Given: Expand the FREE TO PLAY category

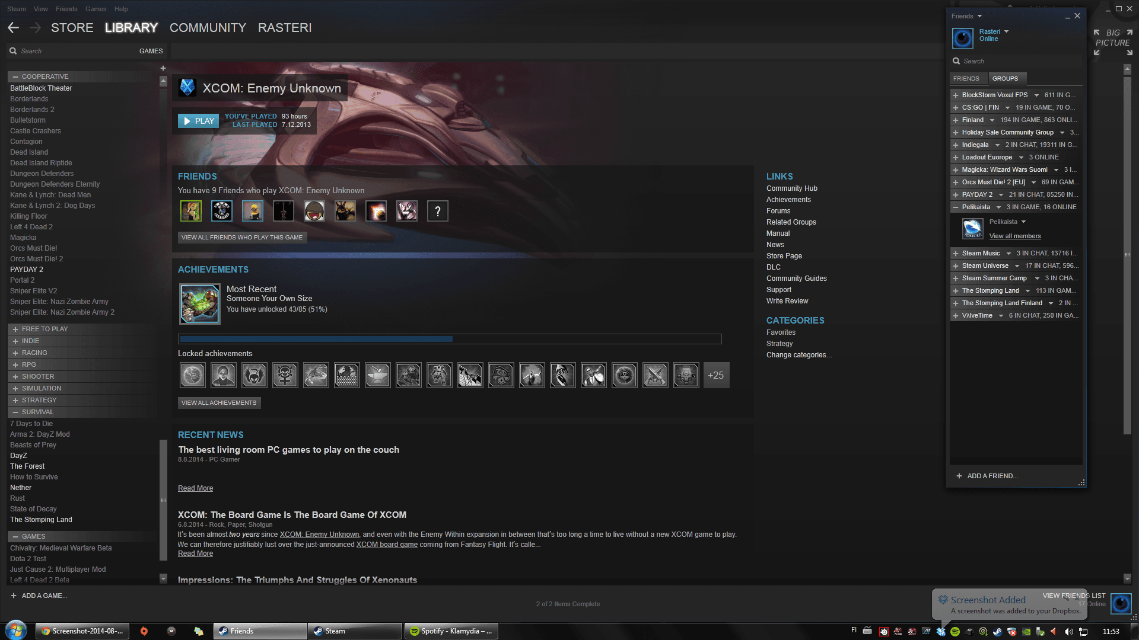Looking at the screenshot, I should tap(15, 329).
